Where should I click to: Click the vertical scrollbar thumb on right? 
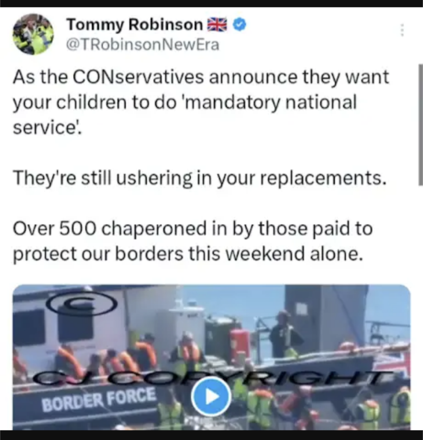click(x=420, y=125)
